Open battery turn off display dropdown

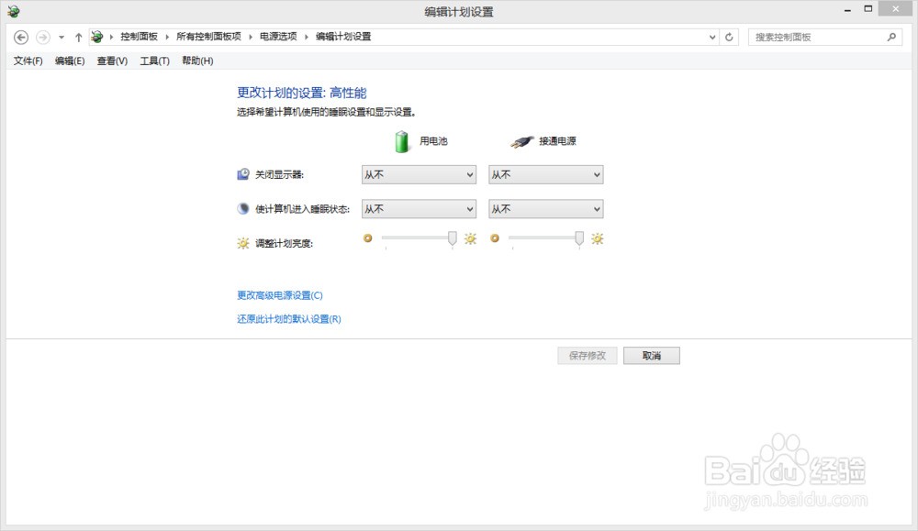[419, 174]
